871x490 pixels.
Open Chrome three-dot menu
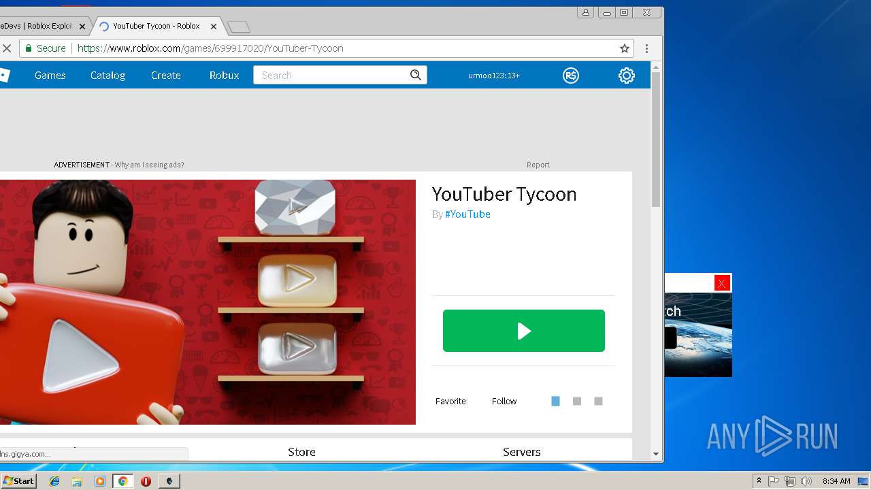[647, 48]
